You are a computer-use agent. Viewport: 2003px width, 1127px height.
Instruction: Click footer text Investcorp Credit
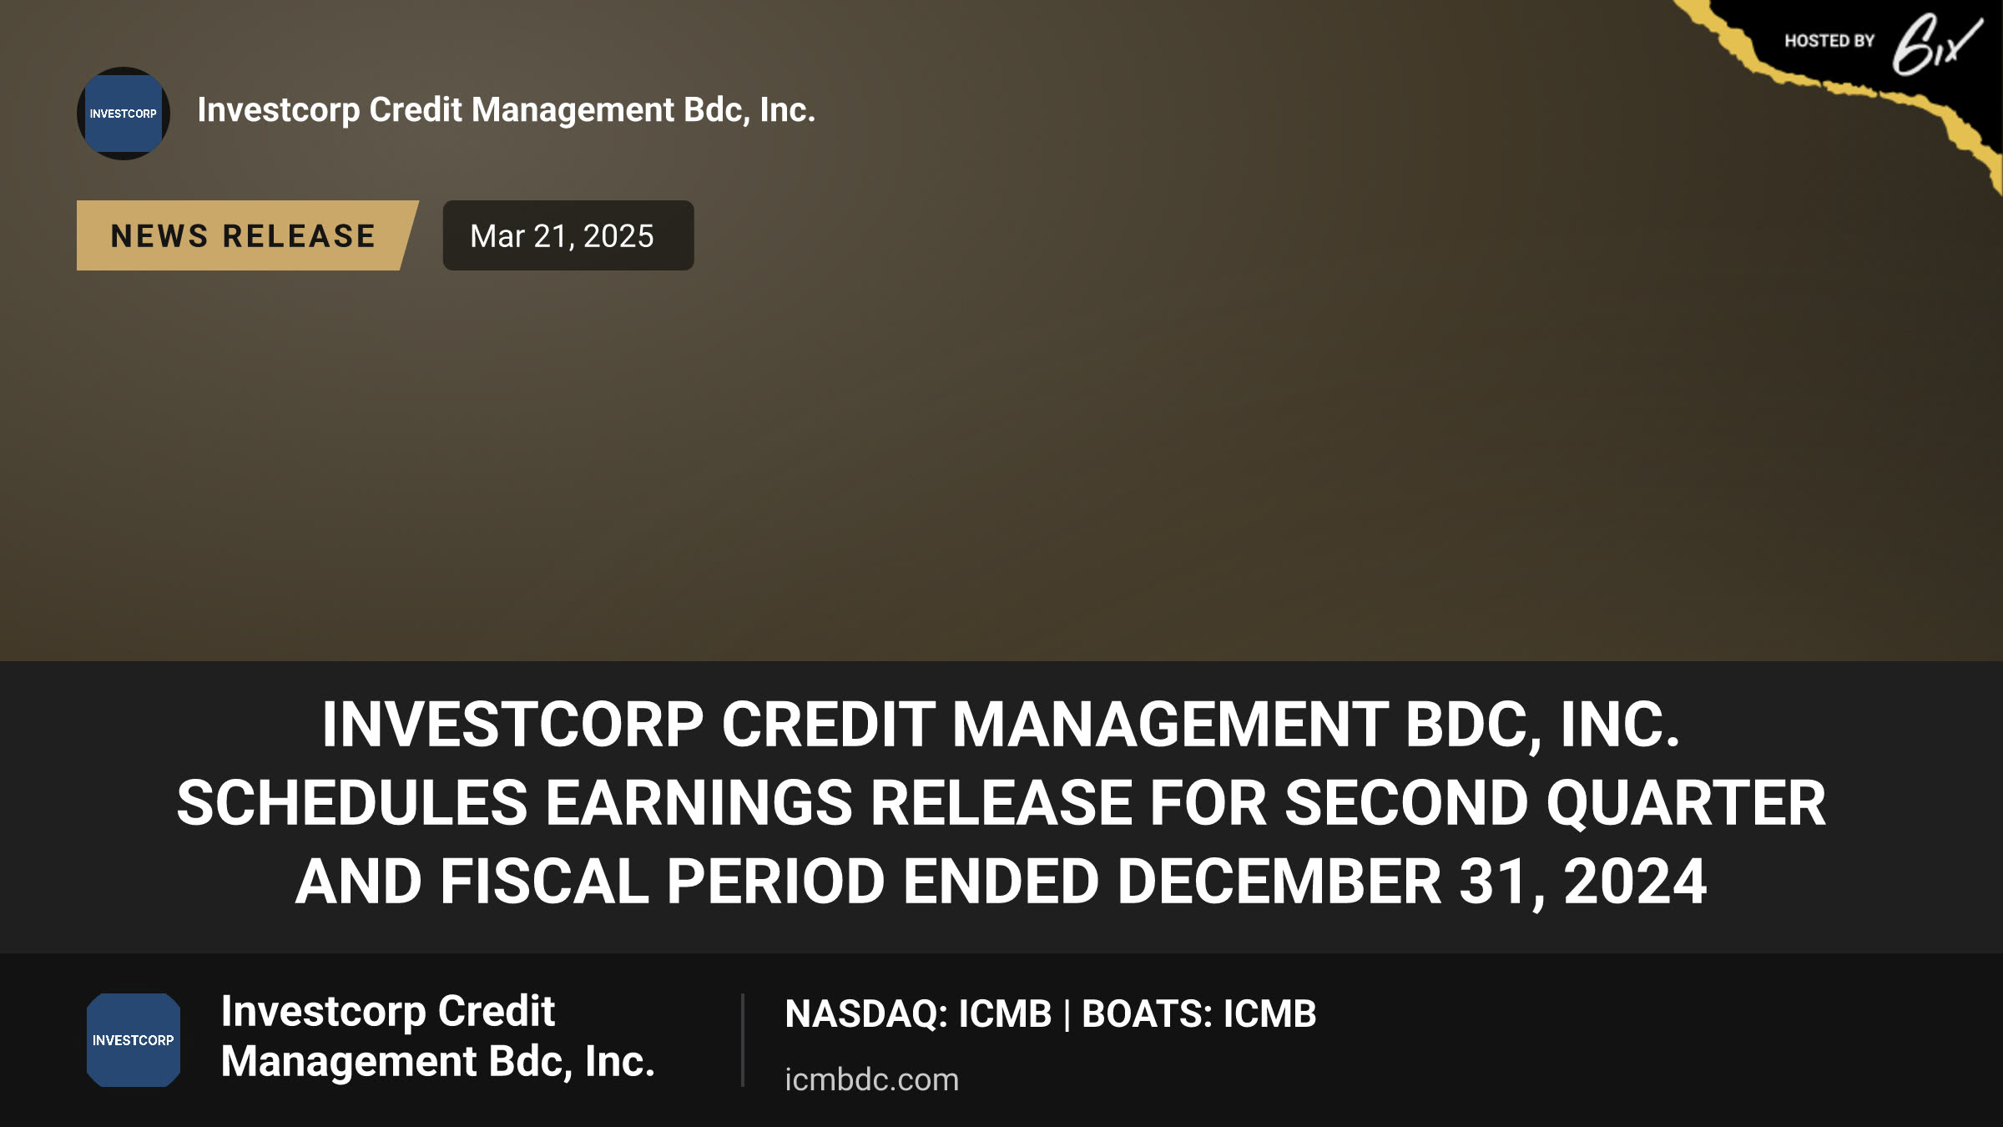[388, 1011]
